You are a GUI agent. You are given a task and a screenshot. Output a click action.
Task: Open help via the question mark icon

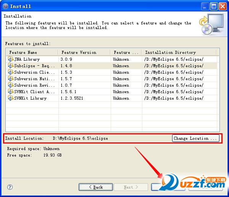point(10,187)
